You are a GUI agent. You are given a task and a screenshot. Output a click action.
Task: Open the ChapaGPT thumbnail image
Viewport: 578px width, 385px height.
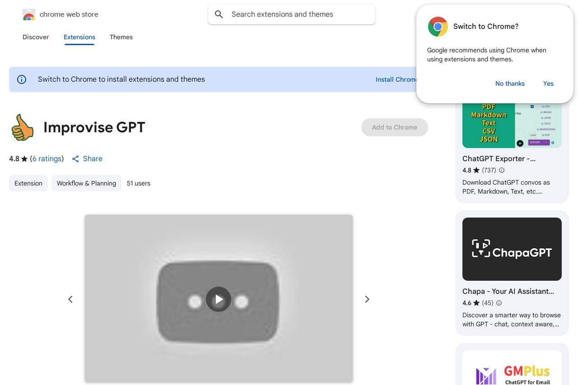click(x=512, y=249)
